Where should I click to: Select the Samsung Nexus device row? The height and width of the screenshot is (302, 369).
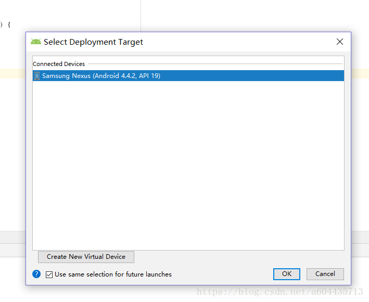click(188, 76)
